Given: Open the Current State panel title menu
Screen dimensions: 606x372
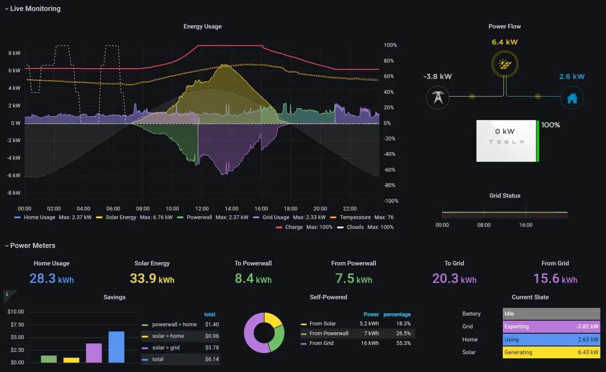Looking at the screenshot, I should pyautogui.click(x=530, y=297).
